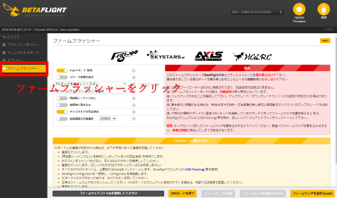Viewport: 337px width, 198px height.
Task: Click help icon for baud rate row
Action: [x=134, y=118]
